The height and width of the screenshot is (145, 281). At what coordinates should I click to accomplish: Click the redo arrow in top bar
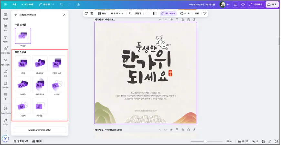pyautogui.click(x=69, y=5)
